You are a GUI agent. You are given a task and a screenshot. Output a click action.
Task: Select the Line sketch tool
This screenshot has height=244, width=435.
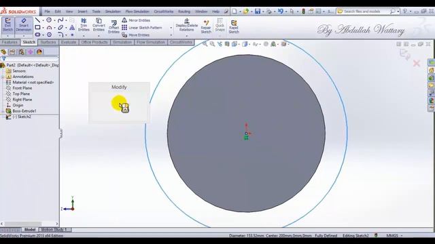click(x=38, y=20)
